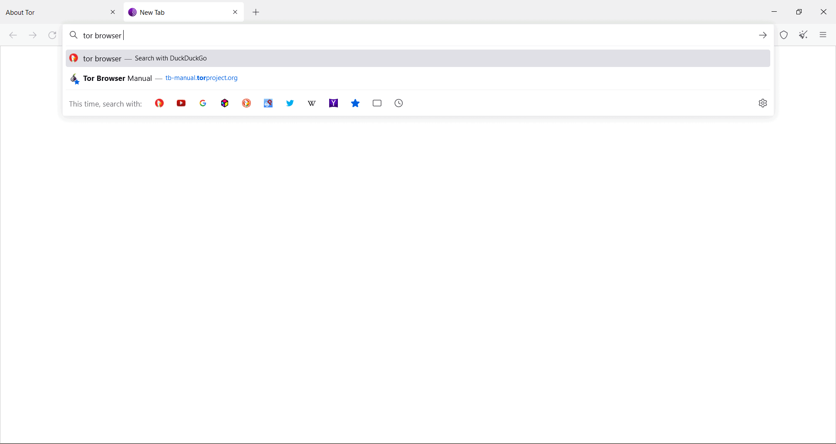Click the New Identity sparkle broom icon

[x=803, y=35]
